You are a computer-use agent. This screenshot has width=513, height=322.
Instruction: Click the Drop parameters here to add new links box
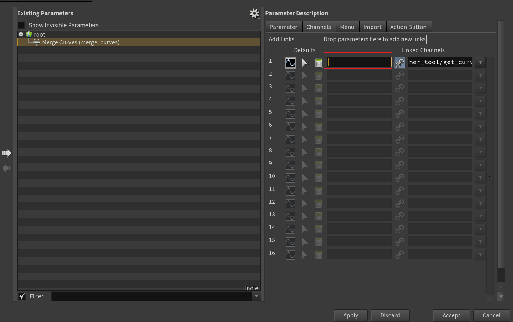pyautogui.click(x=375, y=39)
